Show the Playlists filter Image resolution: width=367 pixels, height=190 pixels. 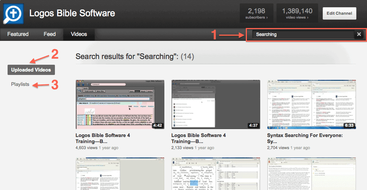point(20,84)
